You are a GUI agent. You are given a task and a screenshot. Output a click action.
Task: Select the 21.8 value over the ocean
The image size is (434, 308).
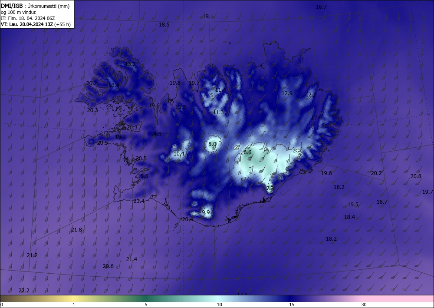pyautogui.click(x=76, y=230)
